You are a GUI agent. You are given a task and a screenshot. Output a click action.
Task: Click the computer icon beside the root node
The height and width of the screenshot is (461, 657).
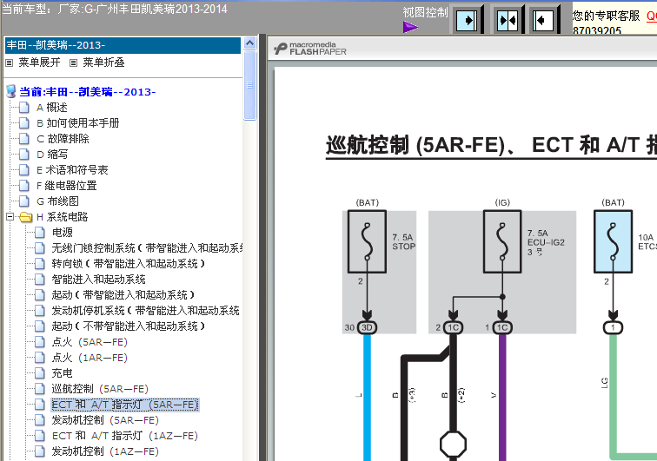[x=11, y=91]
